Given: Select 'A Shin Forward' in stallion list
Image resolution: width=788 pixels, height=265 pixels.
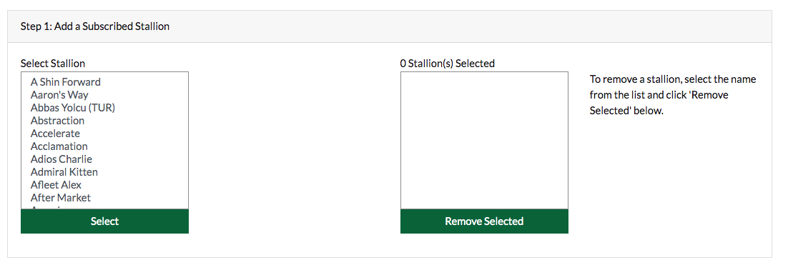Looking at the screenshot, I should [104, 82].
